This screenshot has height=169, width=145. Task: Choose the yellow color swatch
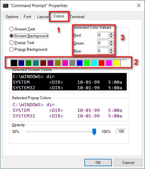click(116, 63)
